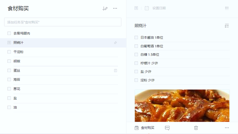Toggle the checklist mode icon next to 照烧汁 title
This screenshot has width=238, height=134.
pos(227,26)
